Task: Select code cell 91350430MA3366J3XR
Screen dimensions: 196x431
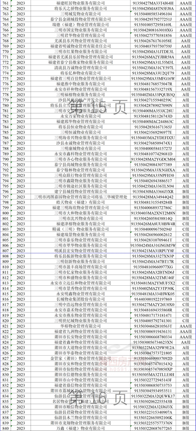Action: point(154,191)
